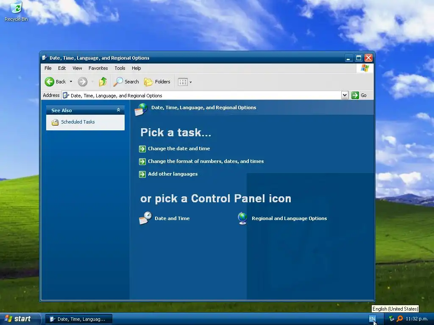
Task: Click the address bar page icon
Action: pos(66,95)
